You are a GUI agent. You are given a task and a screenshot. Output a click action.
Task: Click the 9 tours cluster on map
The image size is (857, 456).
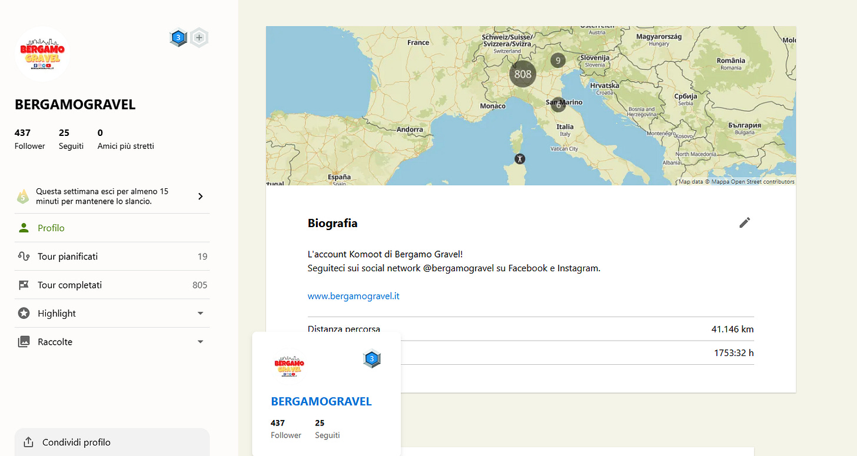pos(557,60)
